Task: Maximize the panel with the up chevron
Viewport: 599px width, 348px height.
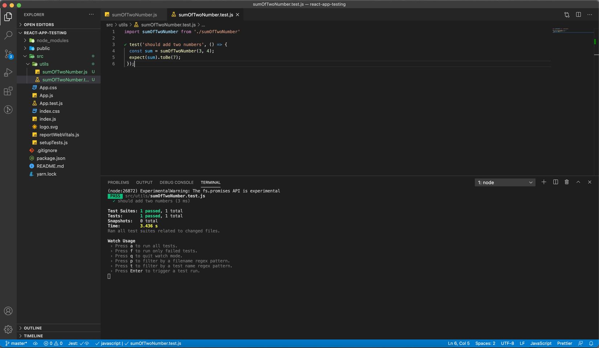Action: [x=578, y=182]
